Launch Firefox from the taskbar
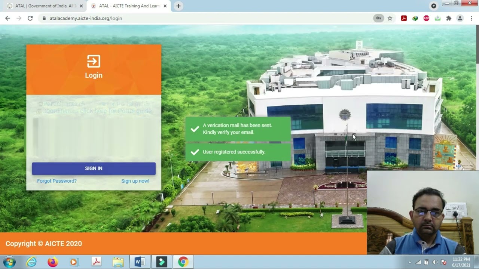Screen dimensions: 479x269 coord(53,262)
